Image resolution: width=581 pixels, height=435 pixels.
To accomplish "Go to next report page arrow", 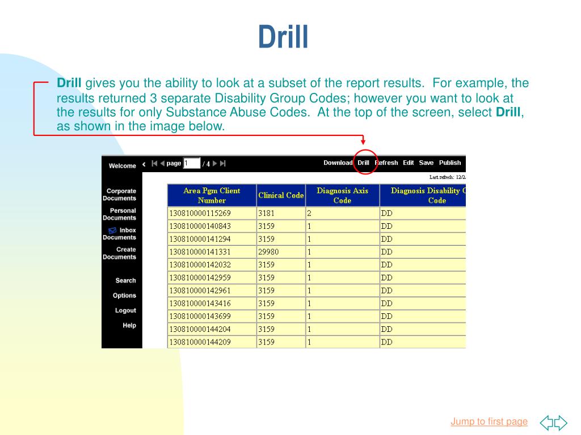I will (215, 164).
